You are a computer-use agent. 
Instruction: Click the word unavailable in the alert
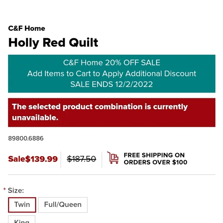point(35,118)
